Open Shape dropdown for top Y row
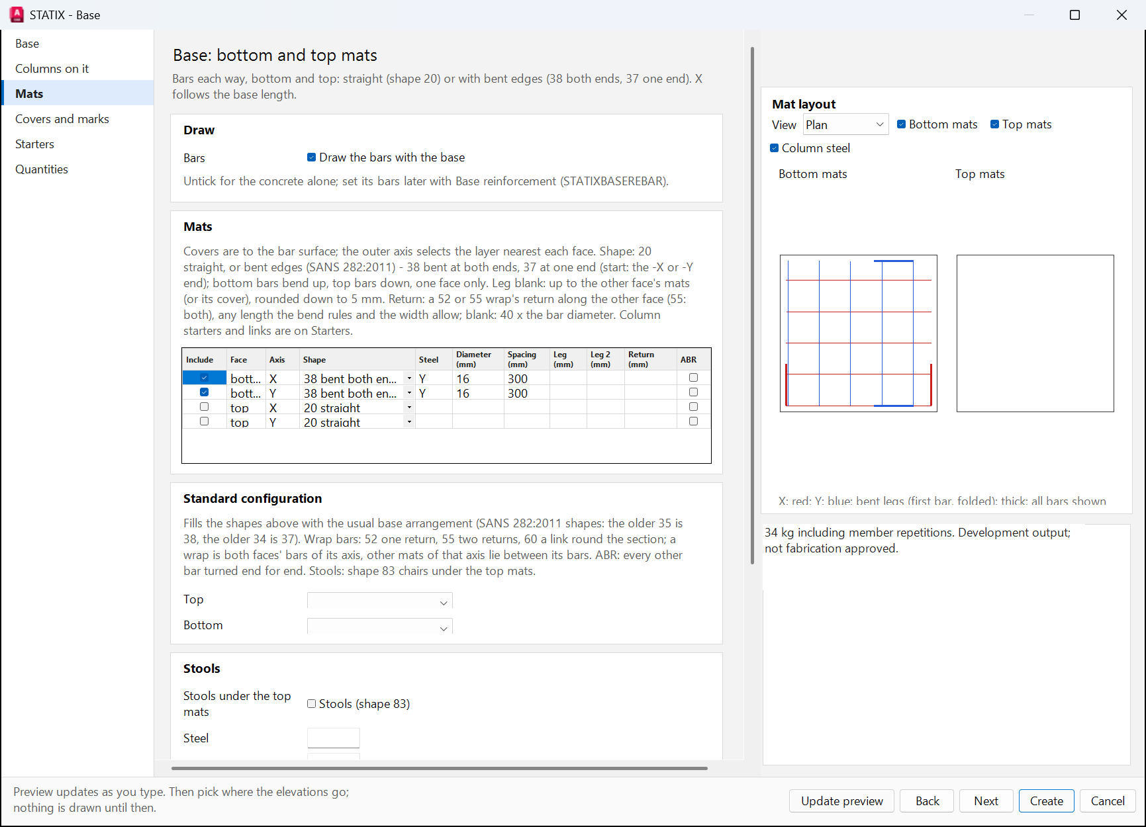The image size is (1146, 827). click(x=409, y=422)
